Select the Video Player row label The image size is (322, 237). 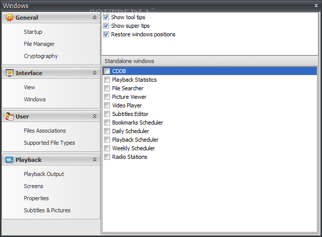pos(127,105)
